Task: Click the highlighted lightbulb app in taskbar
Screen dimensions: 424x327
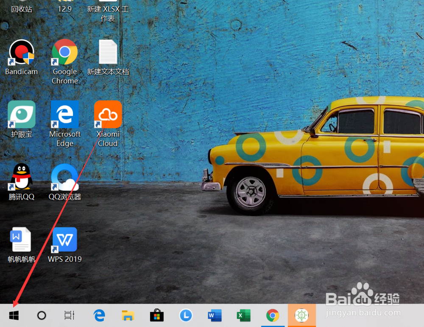Action: 302,316
